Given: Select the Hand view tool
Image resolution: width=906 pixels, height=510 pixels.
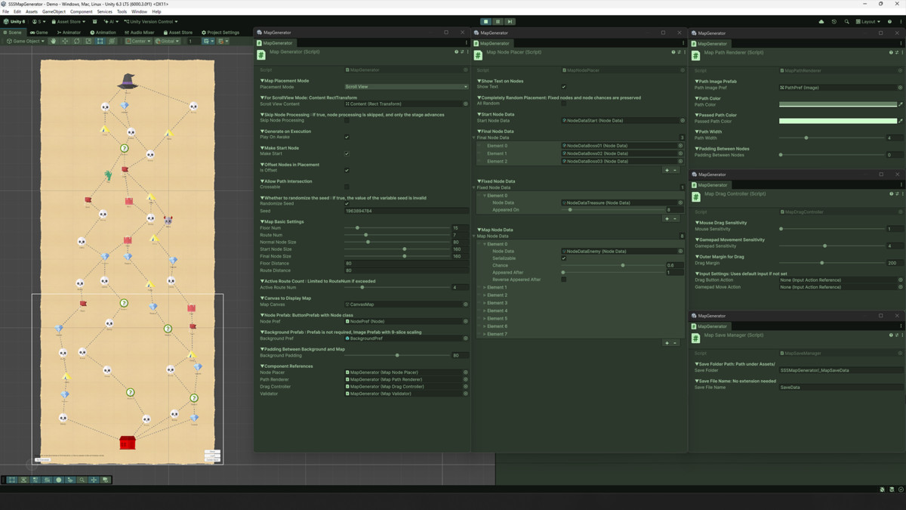Looking at the screenshot, I should coord(53,42).
